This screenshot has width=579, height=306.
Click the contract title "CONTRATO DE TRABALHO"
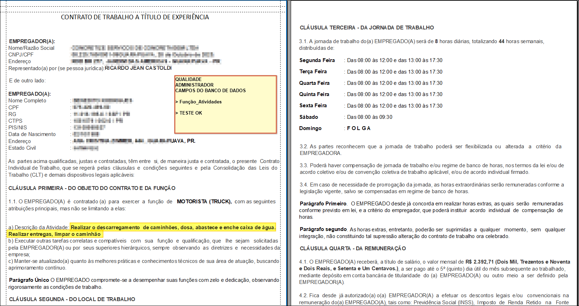135,17
